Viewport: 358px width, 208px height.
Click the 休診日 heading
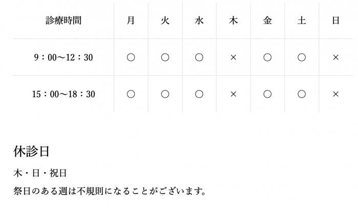pos(31,152)
